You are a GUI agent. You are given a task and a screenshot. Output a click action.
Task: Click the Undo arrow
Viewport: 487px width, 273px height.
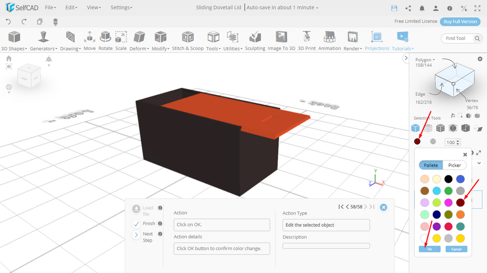coord(9,21)
